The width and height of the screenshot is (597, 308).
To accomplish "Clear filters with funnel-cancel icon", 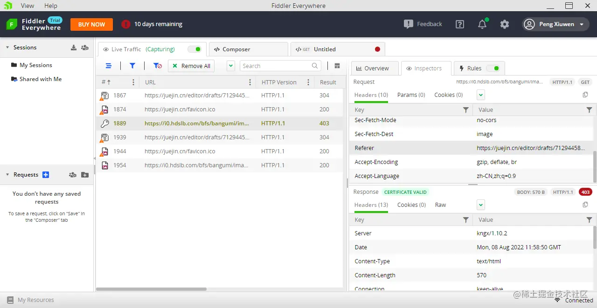I will click(158, 66).
